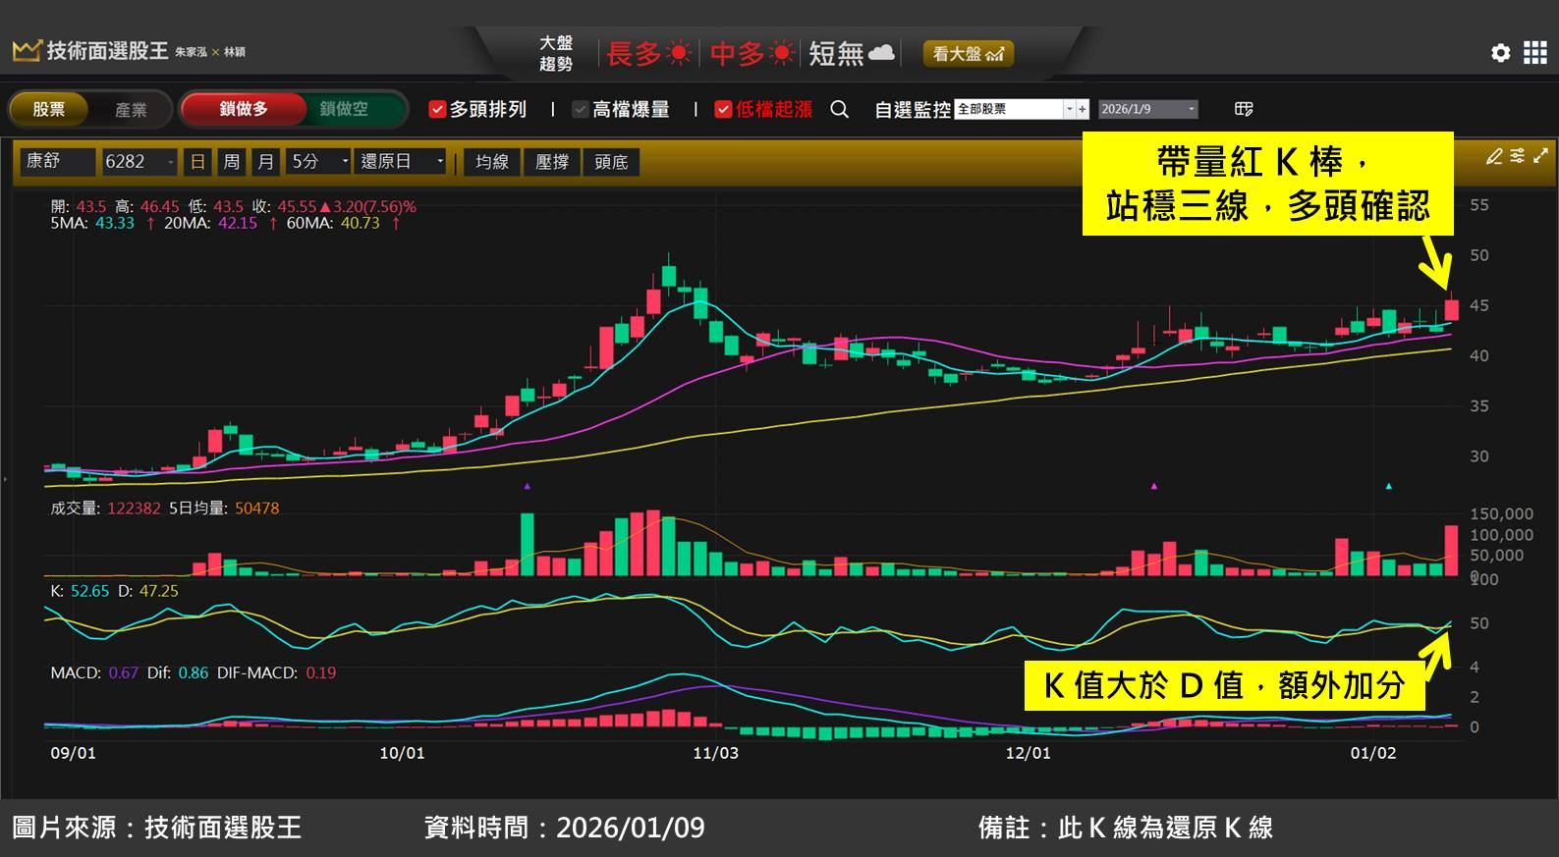Click the 11/03 date axis label

[715, 753]
